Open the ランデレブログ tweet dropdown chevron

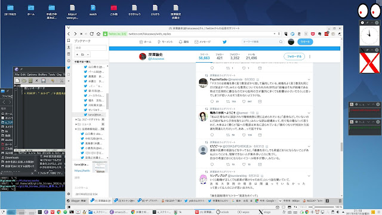309,176
